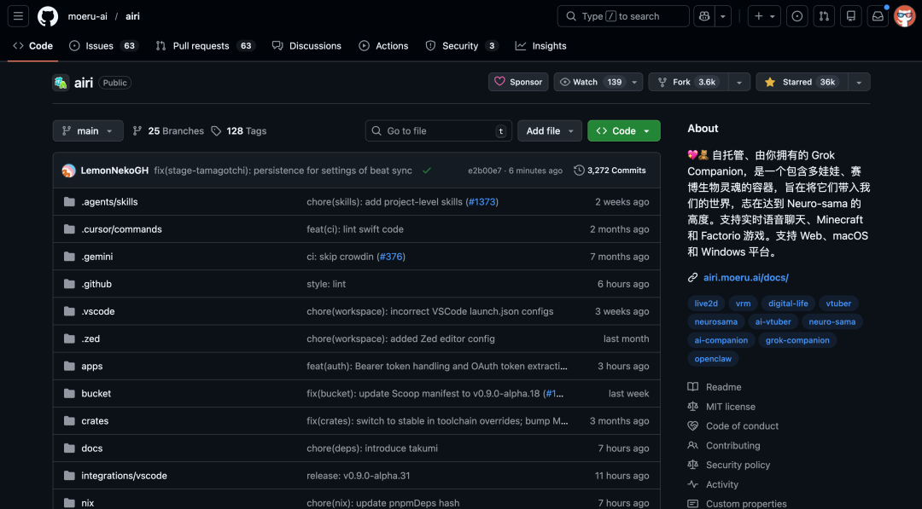Click the Sponsor heart button
The width and height of the screenshot is (922, 509).
[x=518, y=82]
